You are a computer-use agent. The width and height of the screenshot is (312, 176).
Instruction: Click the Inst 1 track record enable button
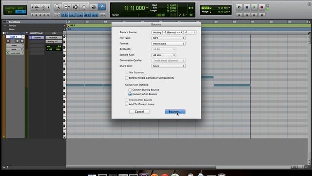(8, 41)
